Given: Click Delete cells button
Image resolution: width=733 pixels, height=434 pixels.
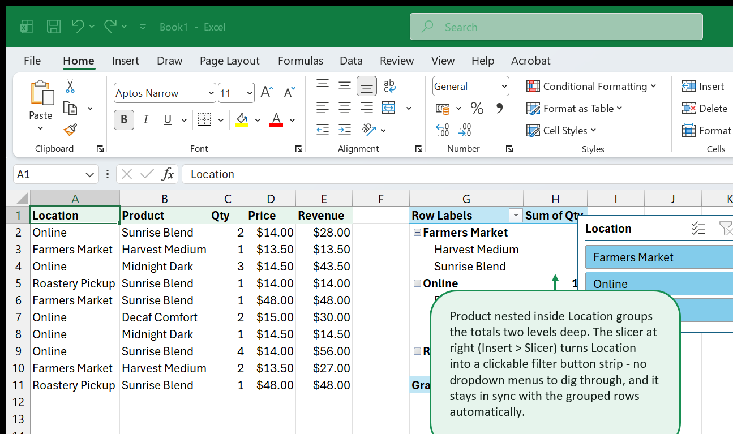Looking at the screenshot, I should [x=705, y=108].
